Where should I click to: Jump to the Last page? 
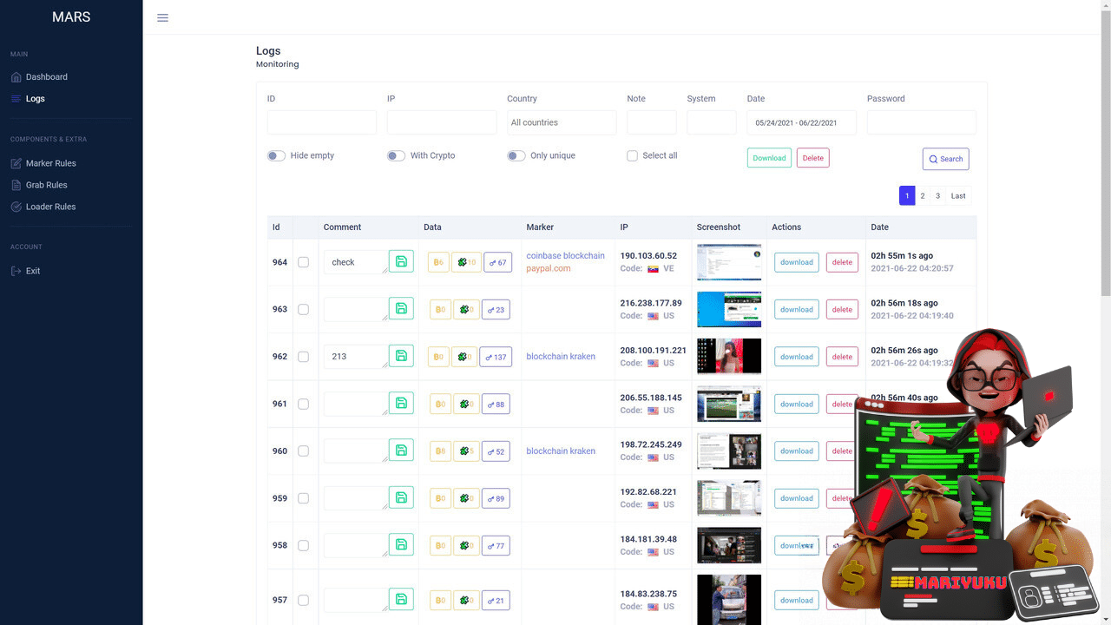958,196
